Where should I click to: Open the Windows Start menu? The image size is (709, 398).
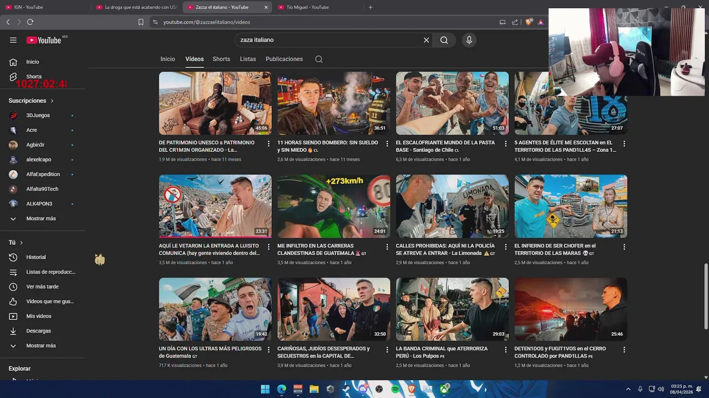[265, 389]
